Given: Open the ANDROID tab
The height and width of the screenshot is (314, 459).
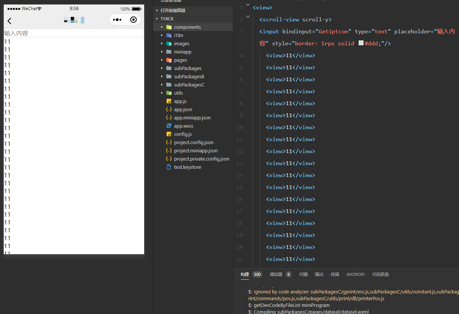Looking at the screenshot, I should 356,274.
